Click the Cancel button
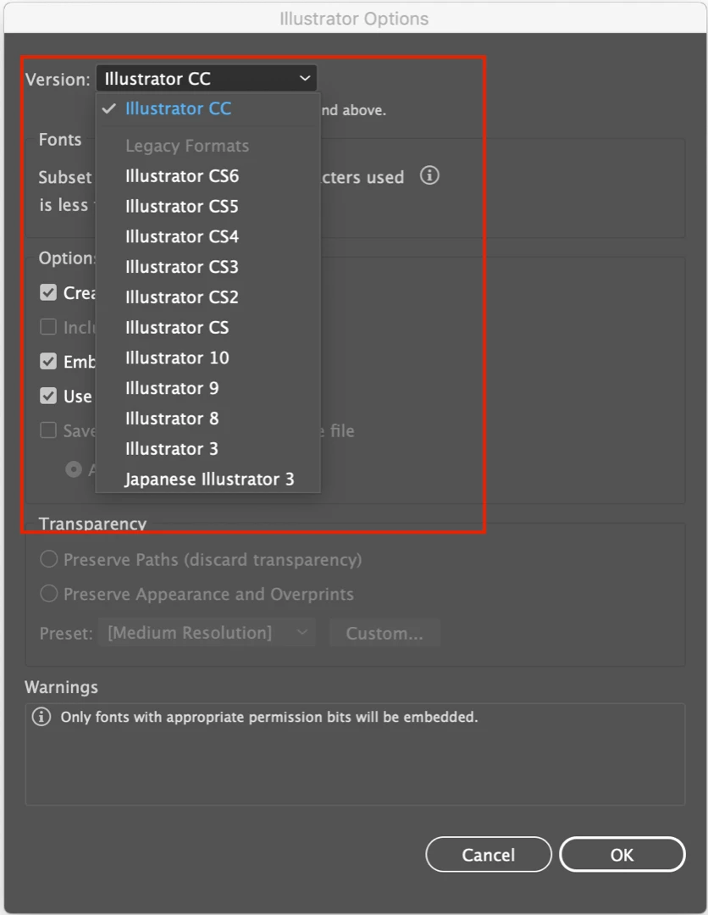The image size is (708, 915). pos(489,854)
